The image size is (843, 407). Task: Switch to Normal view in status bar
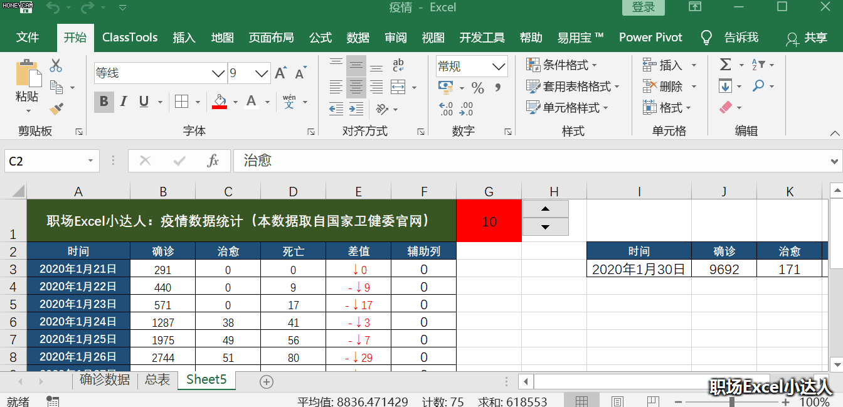pyautogui.click(x=581, y=401)
